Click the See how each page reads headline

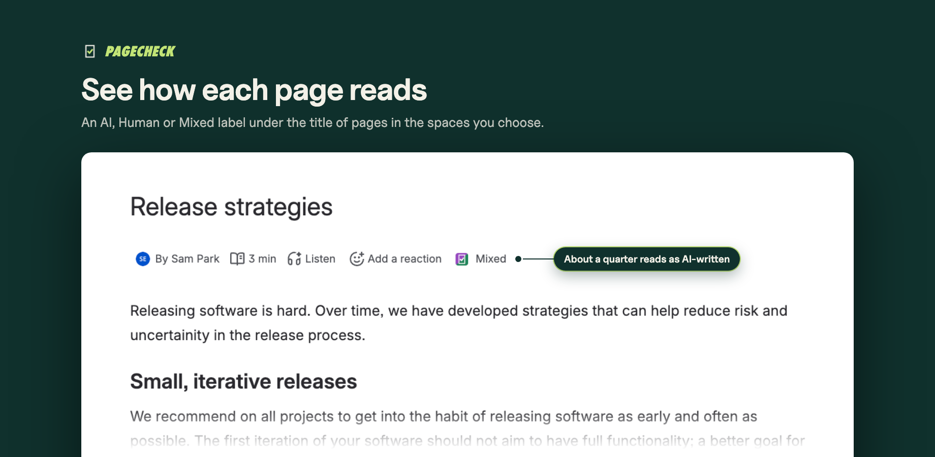254,90
